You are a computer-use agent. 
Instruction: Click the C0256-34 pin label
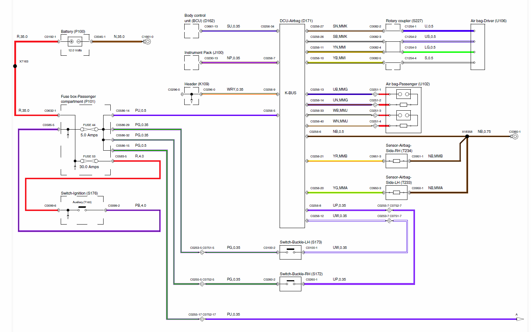(x=267, y=26)
